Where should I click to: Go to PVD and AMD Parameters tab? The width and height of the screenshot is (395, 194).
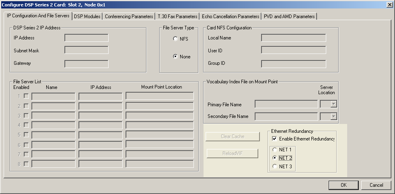click(x=289, y=17)
